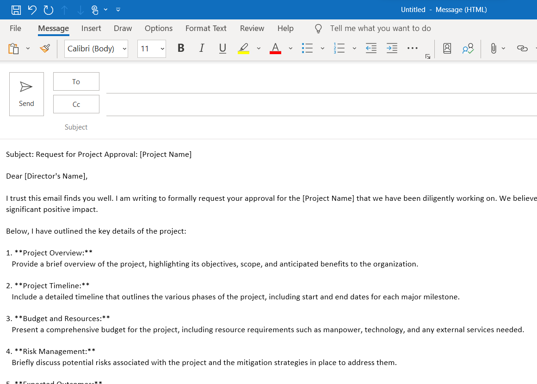This screenshot has height=384, width=537.
Task: Customize Quick Access Toolbar arrow
Action: click(x=118, y=10)
